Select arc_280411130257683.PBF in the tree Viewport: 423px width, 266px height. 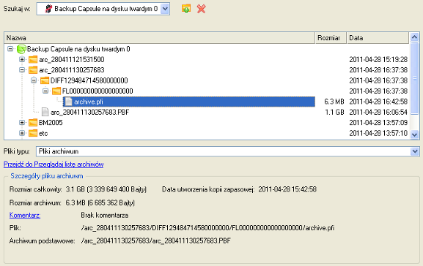(x=90, y=112)
